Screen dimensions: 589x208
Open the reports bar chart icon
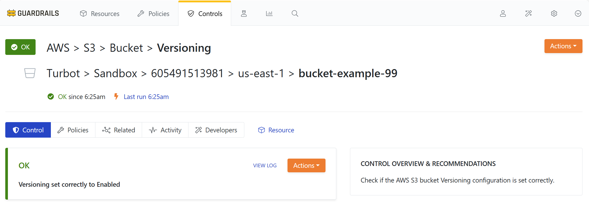coord(269,13)
